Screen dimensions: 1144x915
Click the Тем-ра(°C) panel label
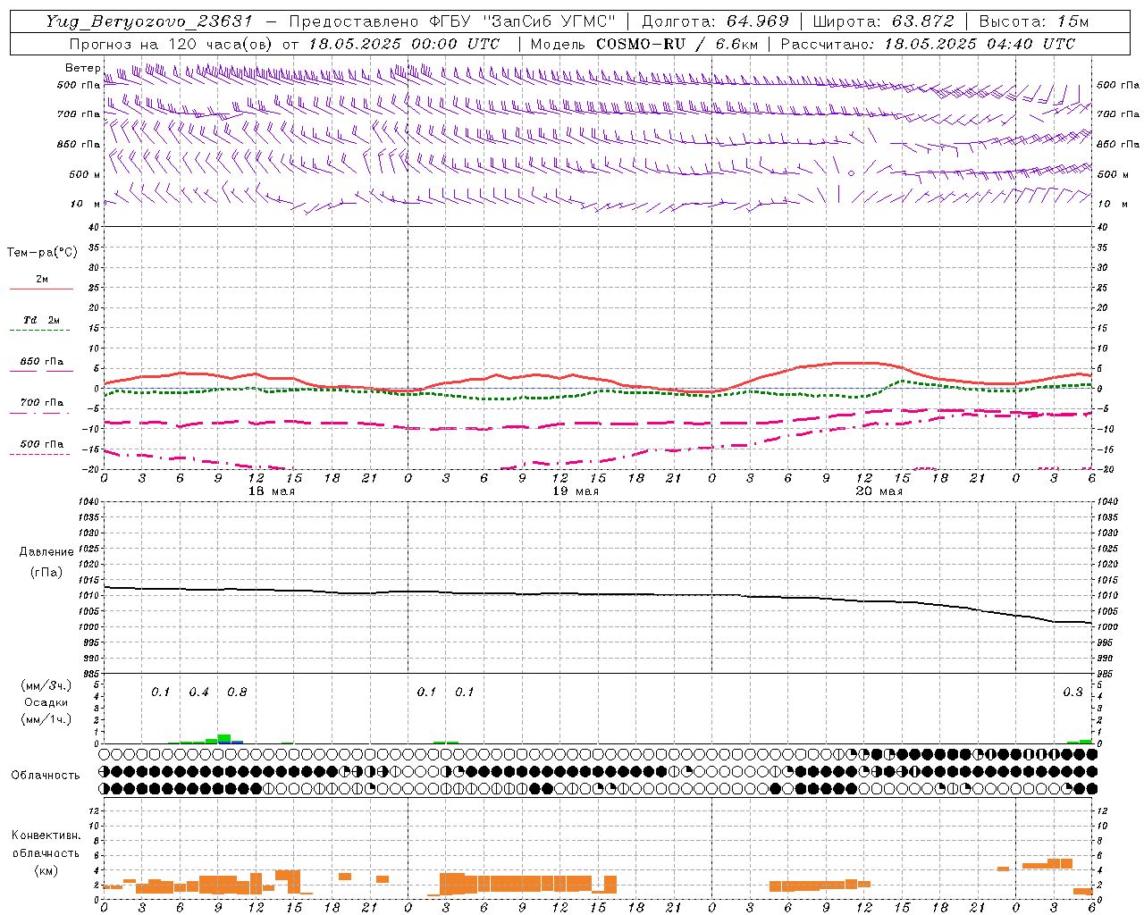[x=42, y=253]
